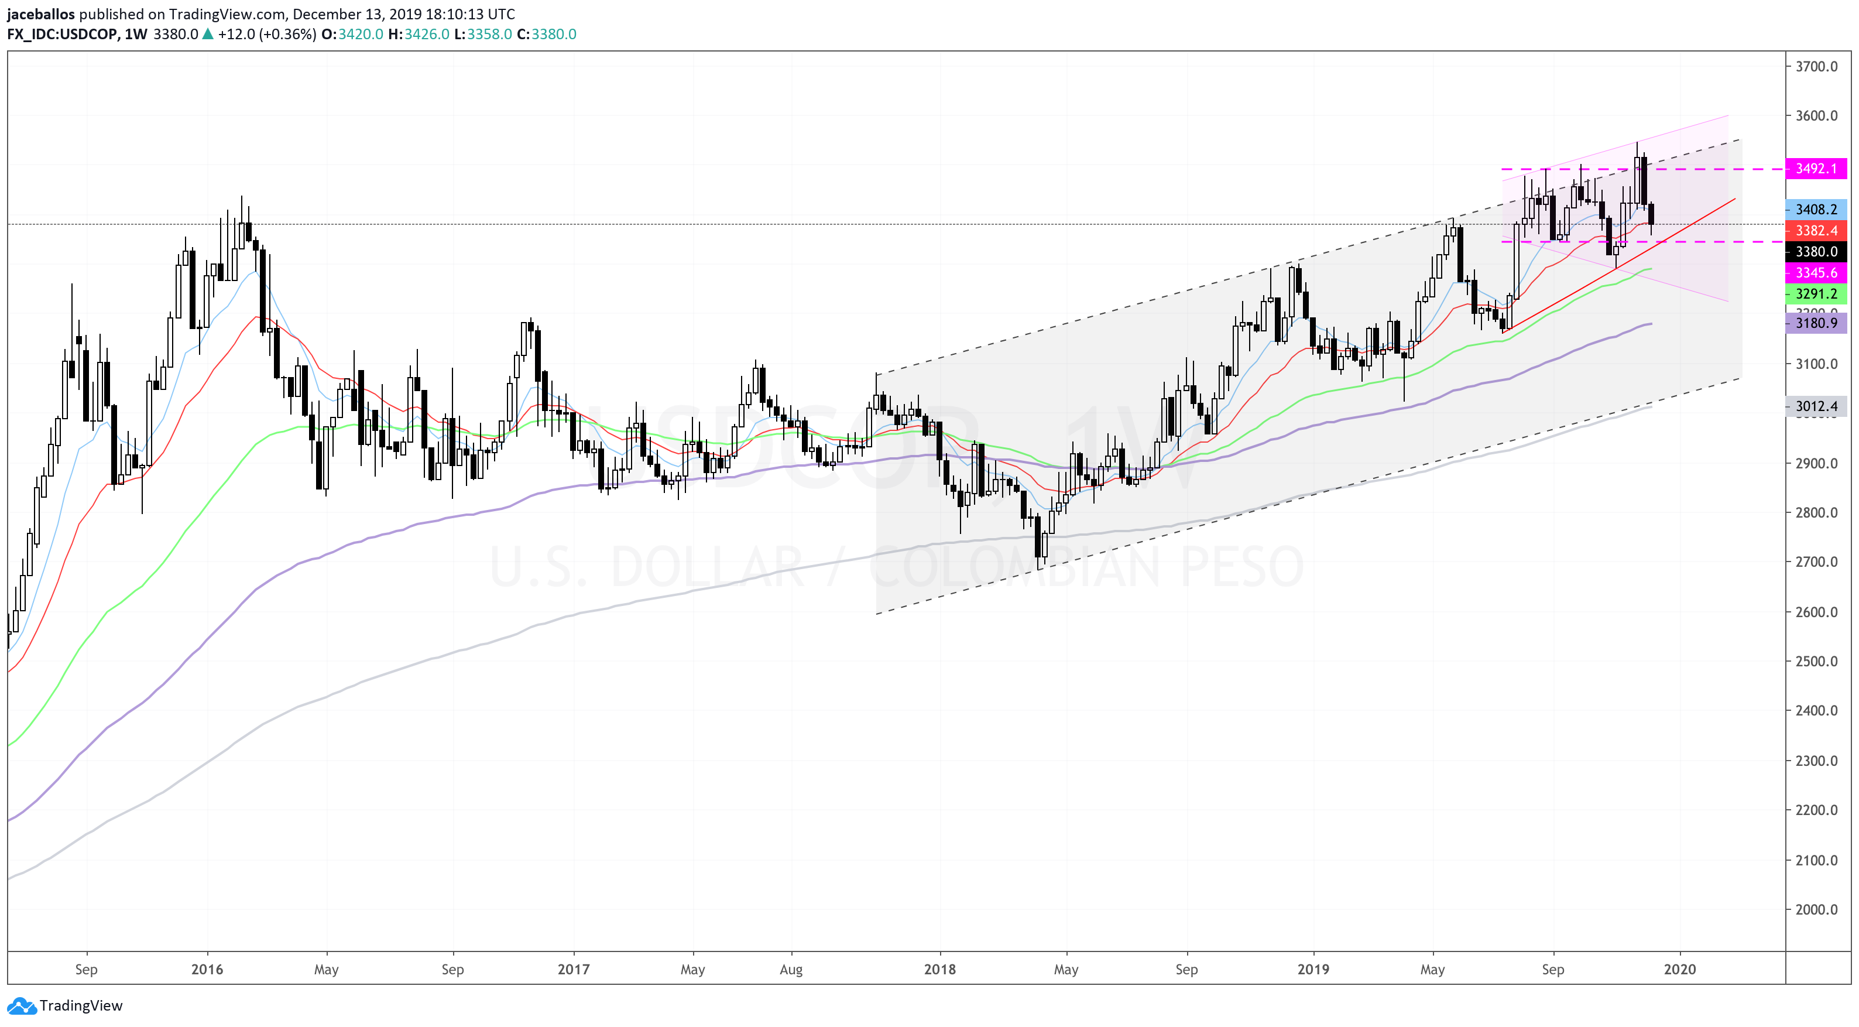Click the 2300.0 price axis tick

click(x=1816, y=760)
